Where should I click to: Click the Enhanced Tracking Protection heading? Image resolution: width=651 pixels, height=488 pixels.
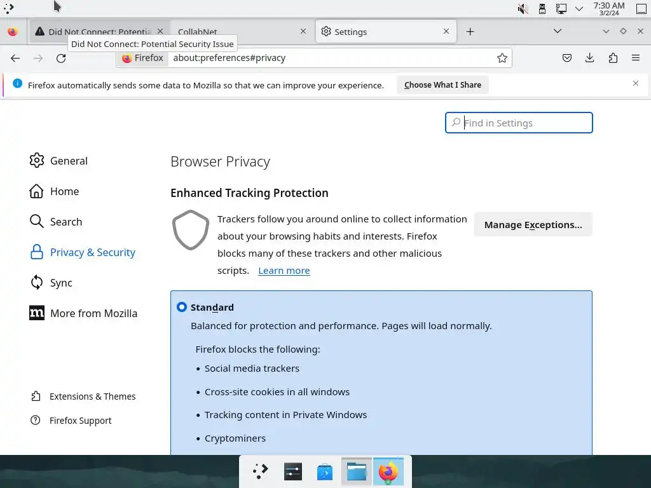click(249, 193)
